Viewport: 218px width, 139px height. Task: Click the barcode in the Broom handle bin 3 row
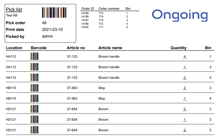tap(34, 67)
